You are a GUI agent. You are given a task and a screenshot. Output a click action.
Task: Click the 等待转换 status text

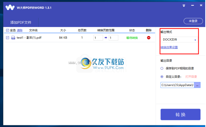[x=132, y=38]
